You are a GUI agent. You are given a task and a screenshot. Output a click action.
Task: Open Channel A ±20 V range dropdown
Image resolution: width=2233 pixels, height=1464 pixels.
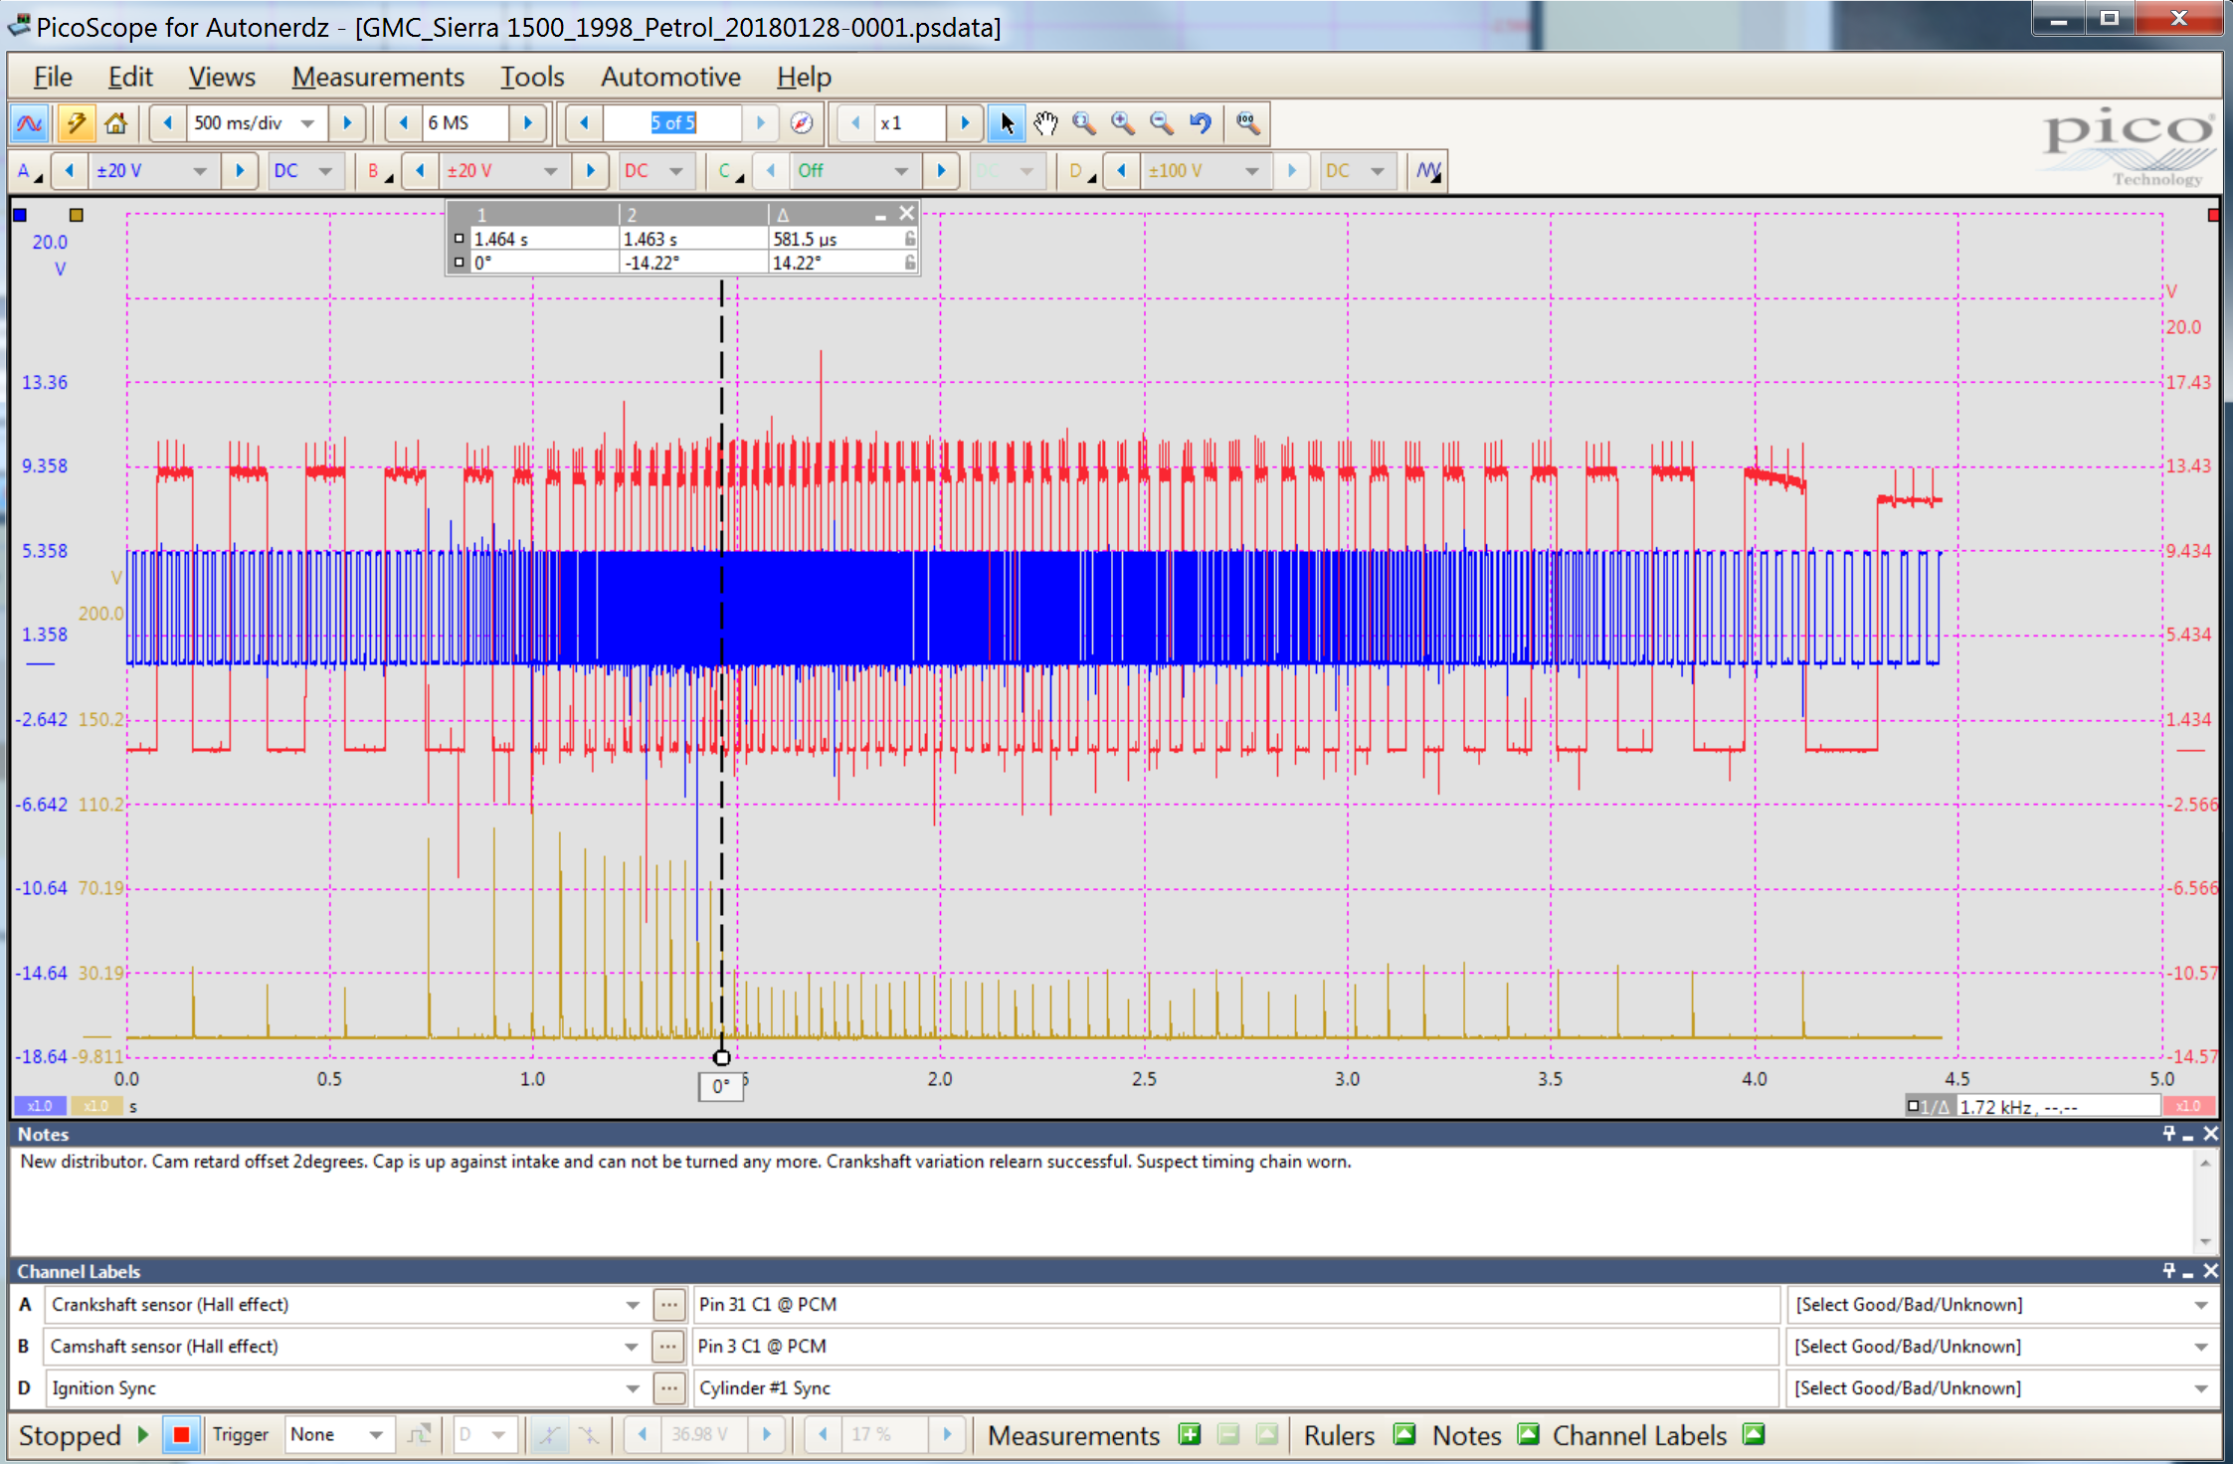(x=200, y=171)
